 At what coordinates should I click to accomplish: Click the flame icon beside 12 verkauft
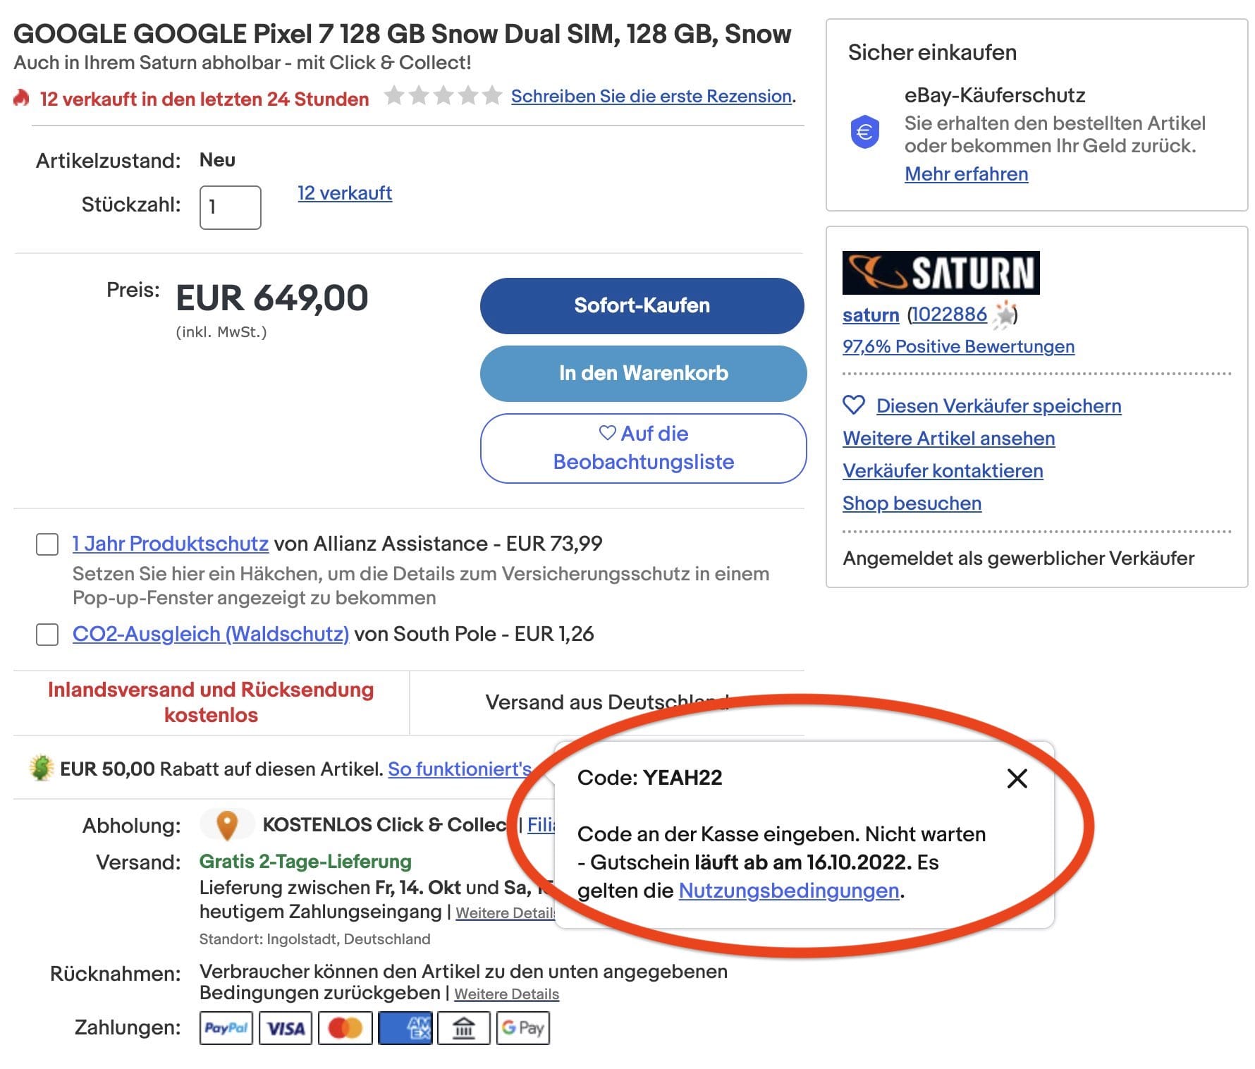[22, 97]
